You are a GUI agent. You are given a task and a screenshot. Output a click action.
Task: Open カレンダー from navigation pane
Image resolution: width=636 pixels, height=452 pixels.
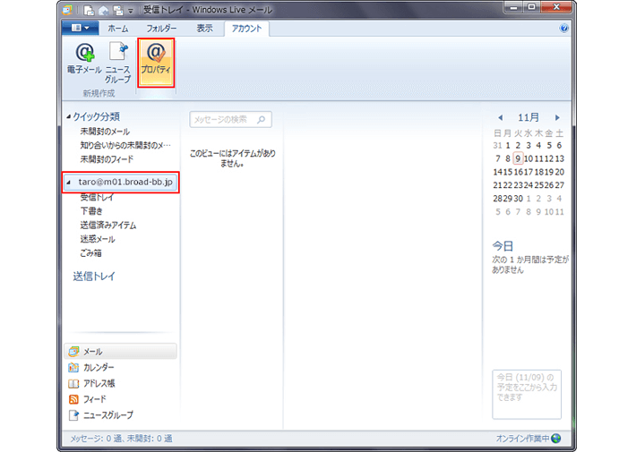98,368
